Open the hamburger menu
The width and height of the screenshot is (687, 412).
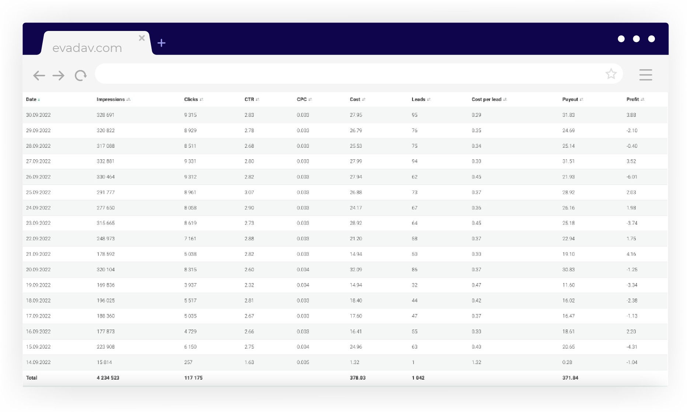tap(645, 75)
